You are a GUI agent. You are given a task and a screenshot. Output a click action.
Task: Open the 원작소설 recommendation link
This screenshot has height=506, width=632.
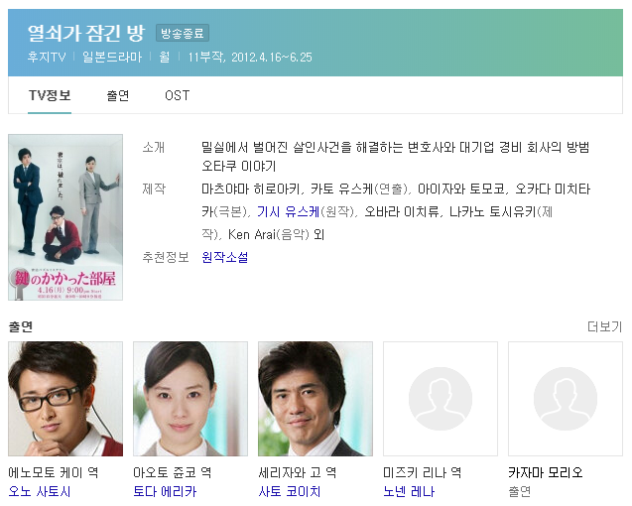click(x=225, y=257)
